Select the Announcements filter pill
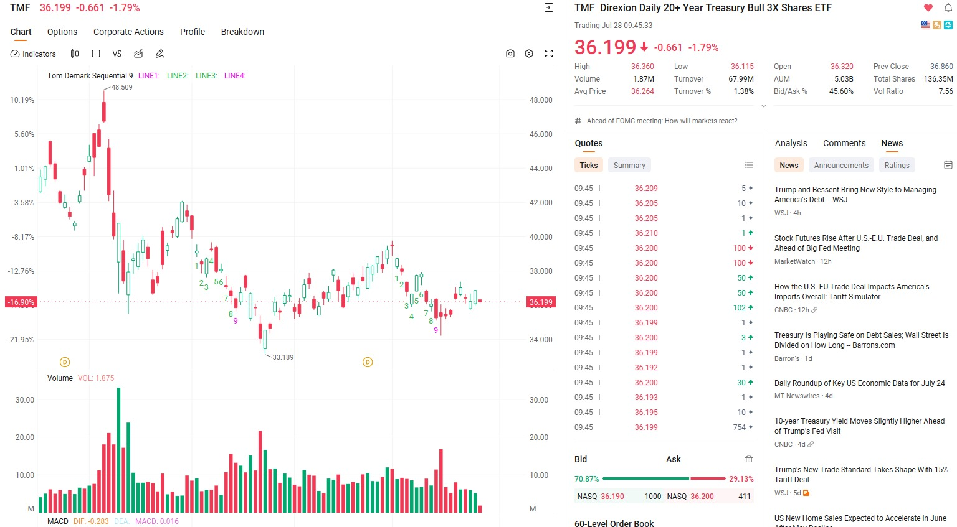 click(x=841, y=165)
